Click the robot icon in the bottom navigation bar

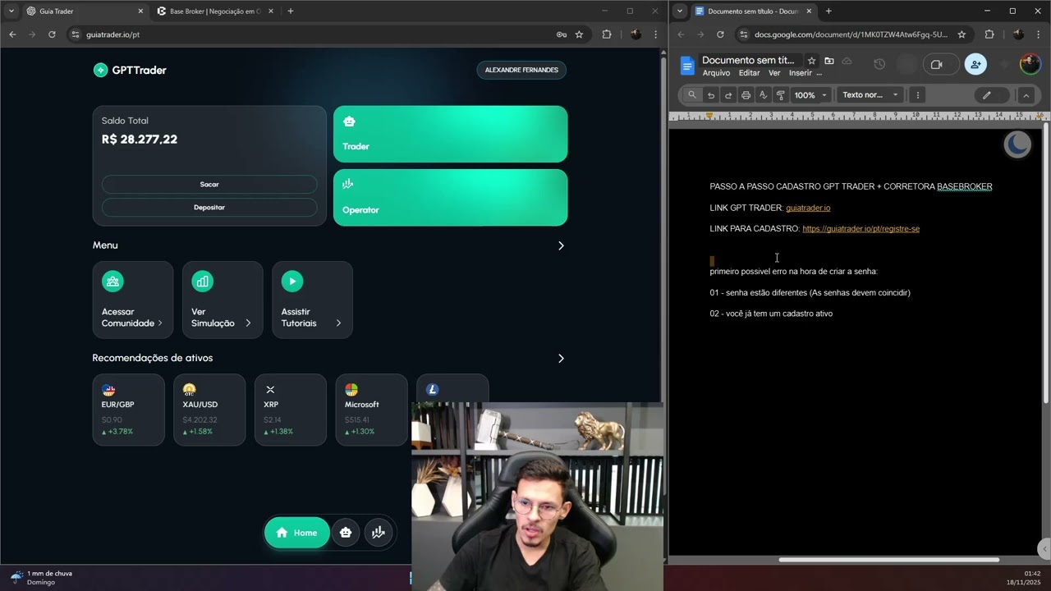(x=346, y=533)
